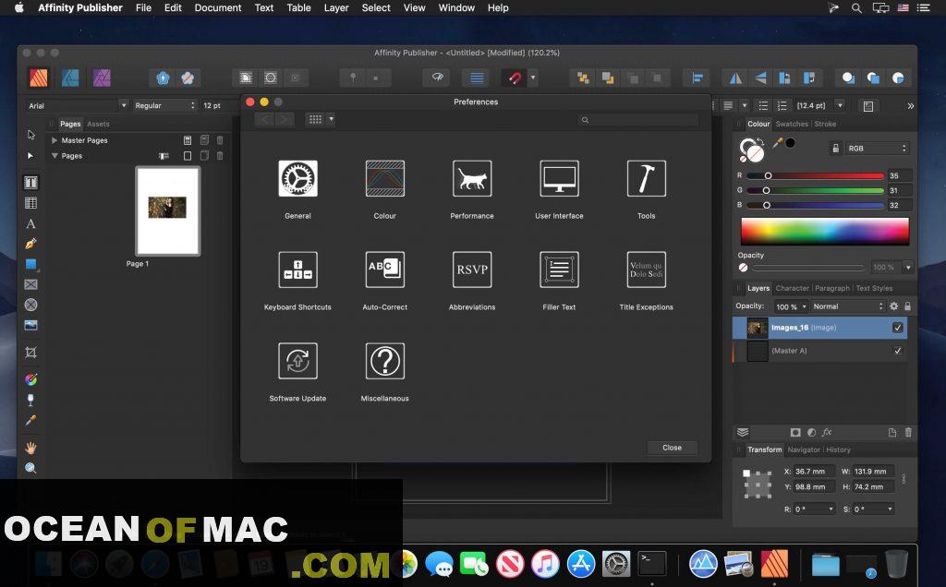946x587 pixels.
Task: Toggle visibility of Images_16 layer
Action: click(898, 328)
